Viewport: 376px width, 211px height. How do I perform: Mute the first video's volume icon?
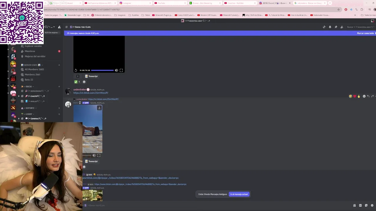(x=116, y=70)
